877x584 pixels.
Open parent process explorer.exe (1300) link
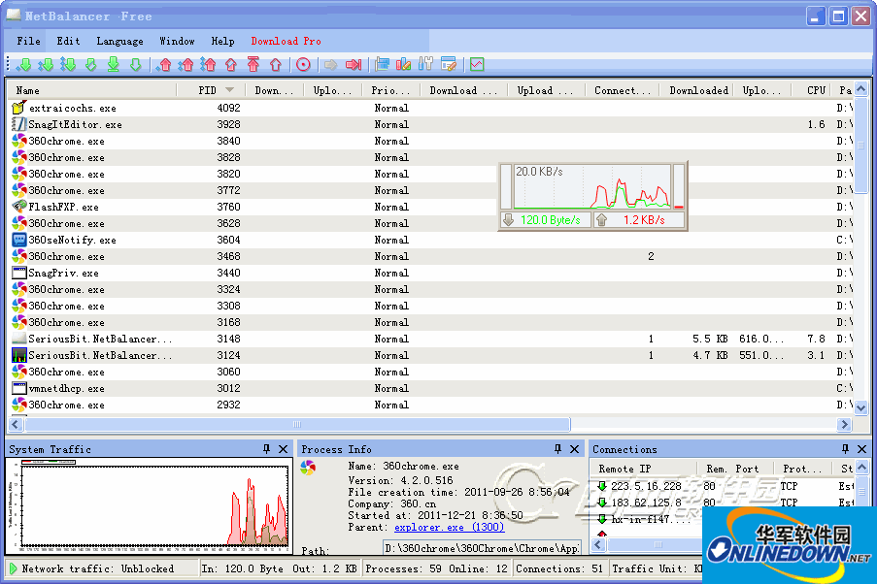449,527
